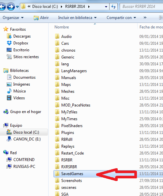Select Descargas folder icon in sidebar
The image size is (163, 196).
(9, 36)
